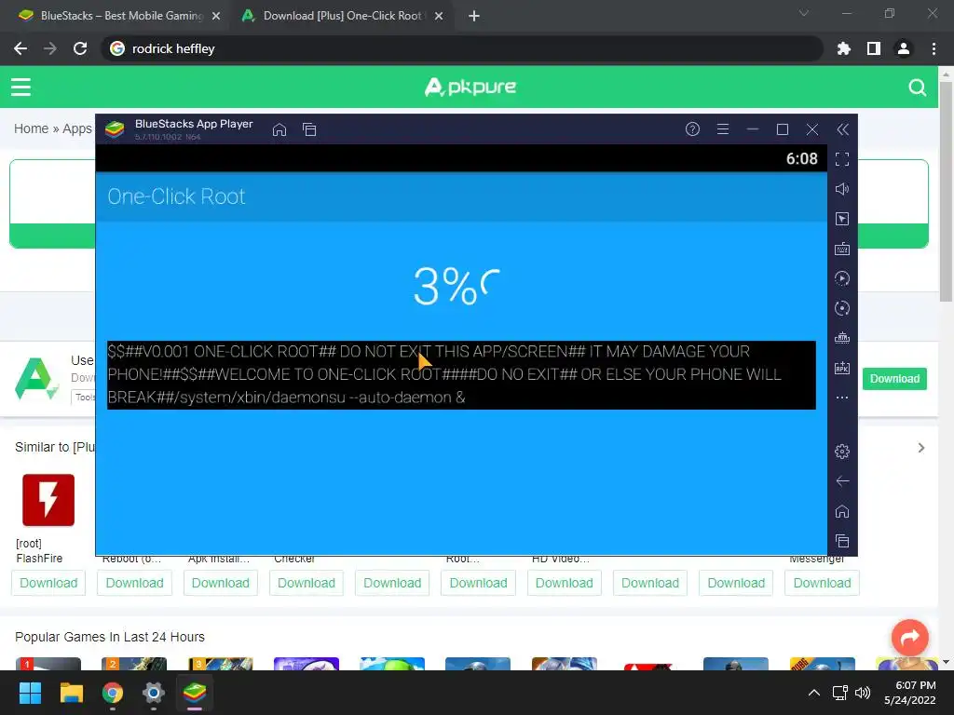Open BlueStacks from taskbar
This screenshot has width=954, height=715.
[195, 693]
